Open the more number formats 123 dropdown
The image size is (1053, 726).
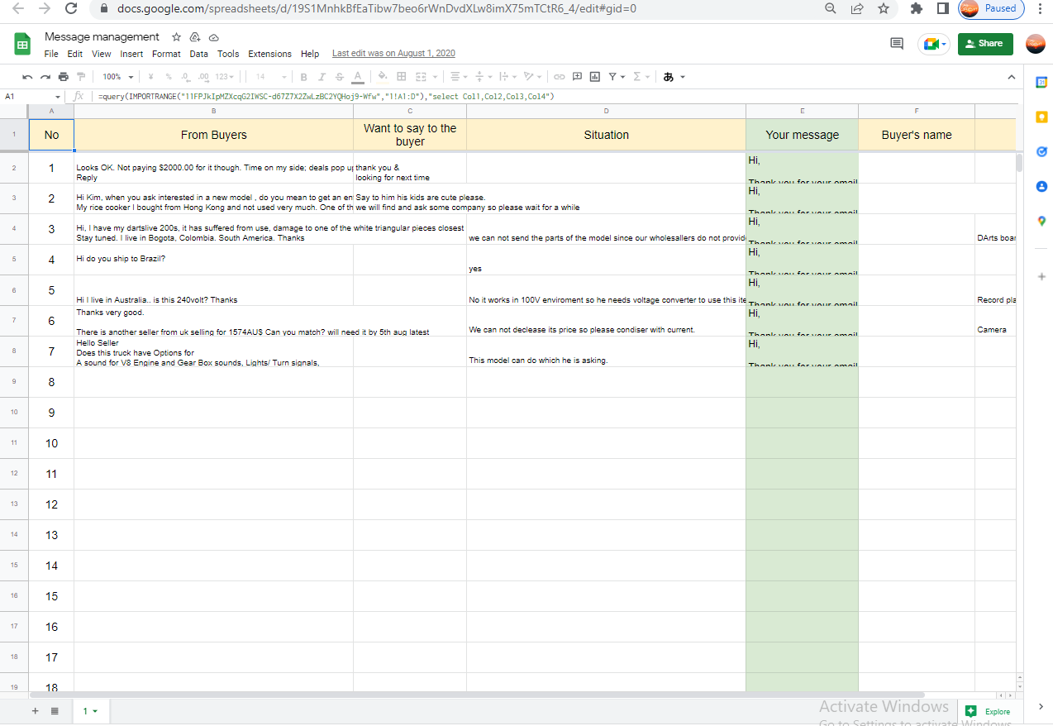224,77
